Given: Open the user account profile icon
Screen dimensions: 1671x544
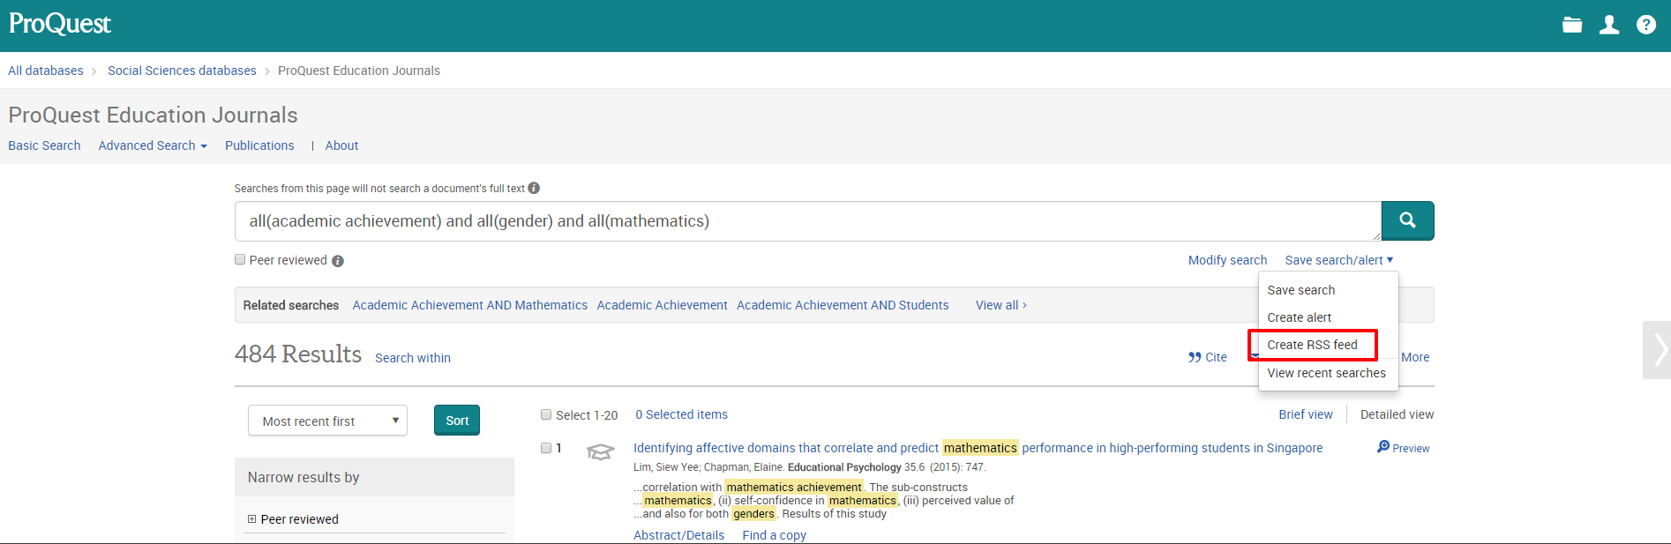Looking at the screenshot, I should pos(1609,25).
